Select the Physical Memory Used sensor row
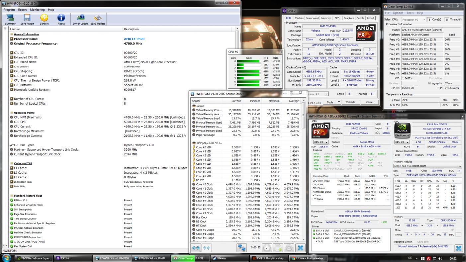This screenshot has width=466, height=262. (x=246, y=122)
